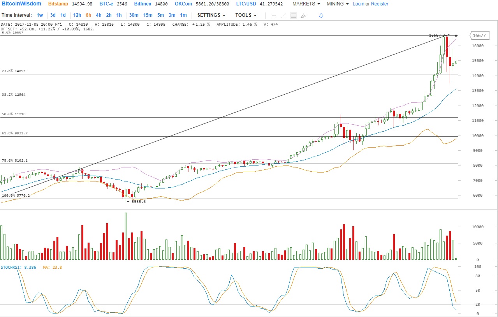
Task: Click the BitcoinWisdom logo link
Action: pos(21,4)
